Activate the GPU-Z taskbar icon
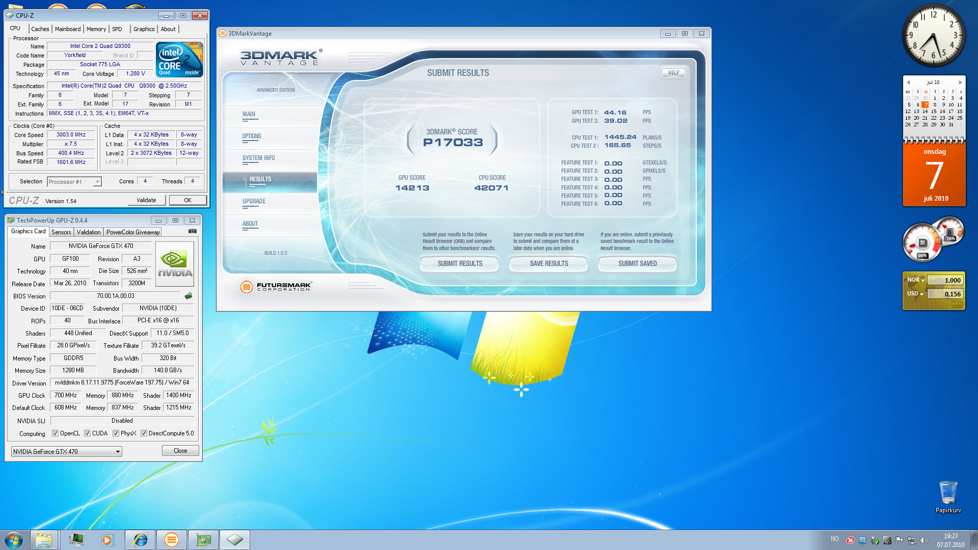This screenshot has width=978, height=550. click(x=203, y=540)
